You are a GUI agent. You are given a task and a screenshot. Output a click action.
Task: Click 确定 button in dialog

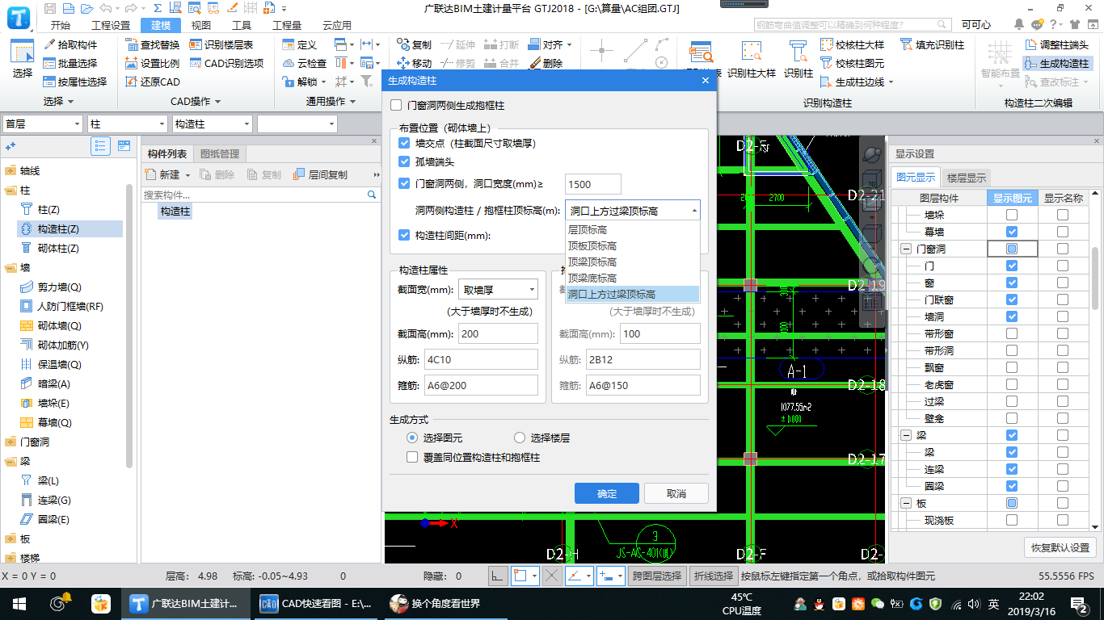607,493
